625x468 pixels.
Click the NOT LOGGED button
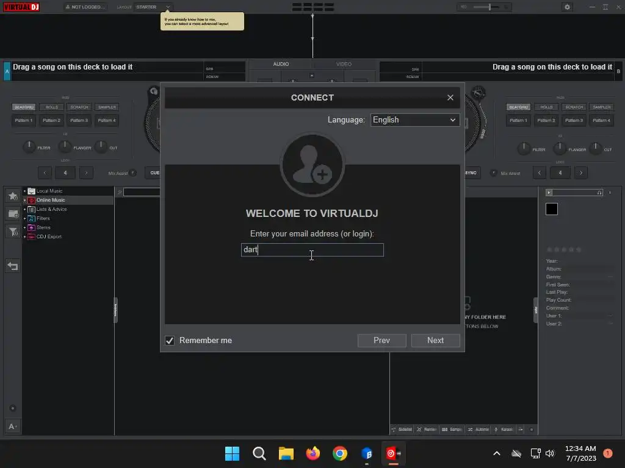85,7
